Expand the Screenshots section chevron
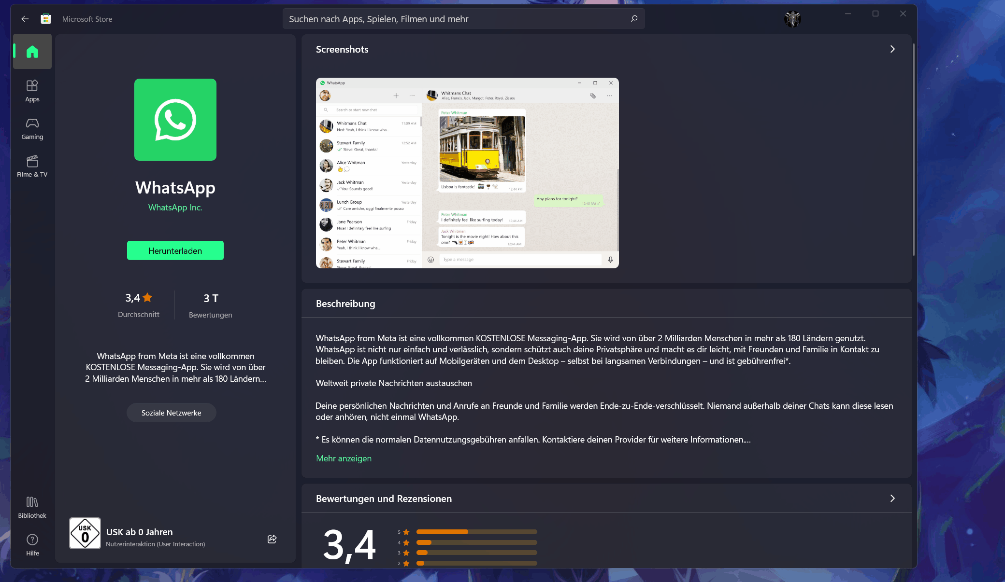Screen dimensions: 1005x582 tap(892, 49)
